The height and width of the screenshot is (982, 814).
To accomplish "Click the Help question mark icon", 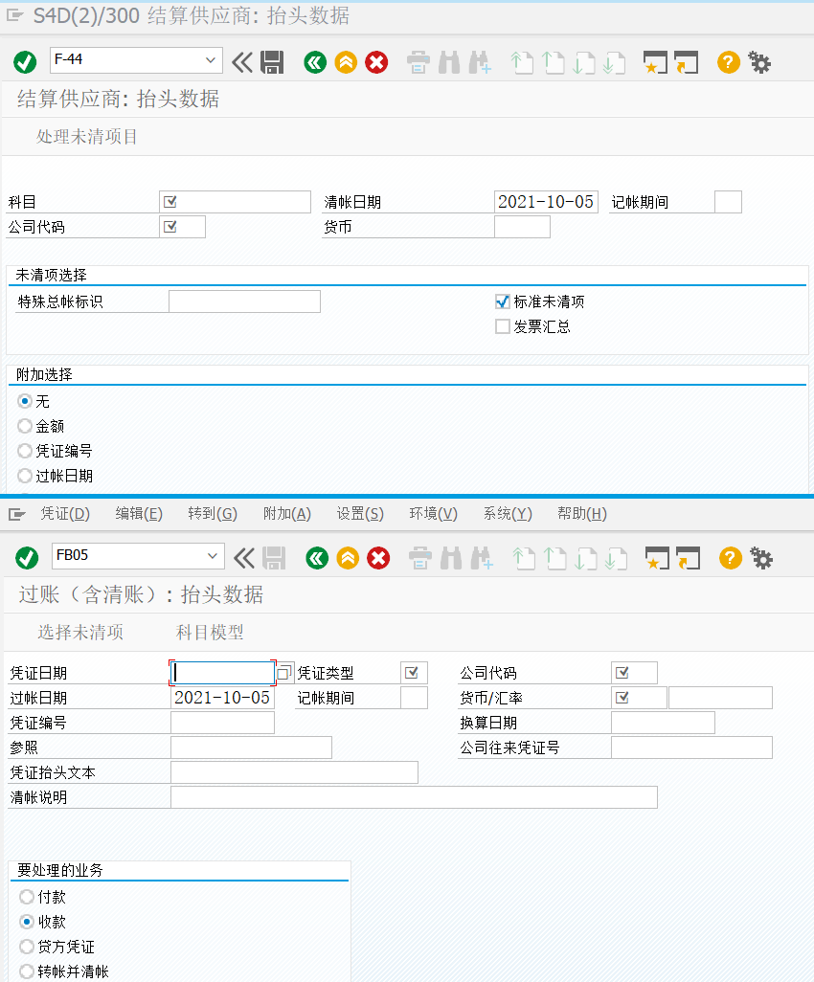I will click(x=729, y=62).
